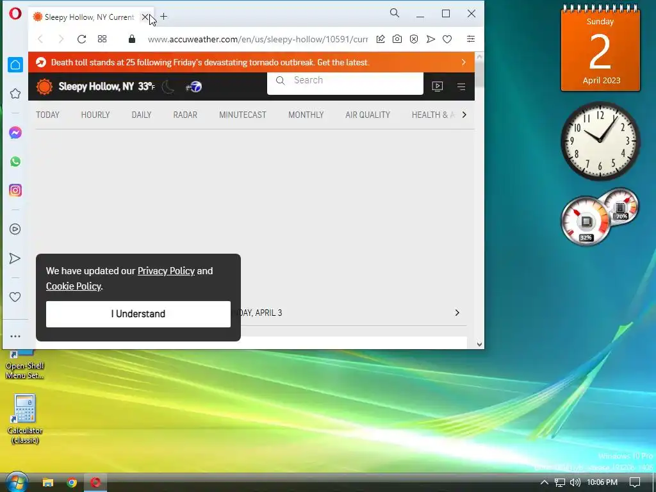Open the sidebar Player icon
Screen dimensions: 656x492
pyautogui.click(x=15, y=229)
